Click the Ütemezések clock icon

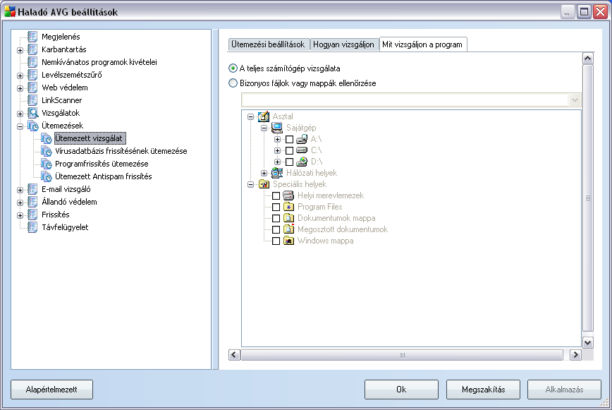pos(32,126)
